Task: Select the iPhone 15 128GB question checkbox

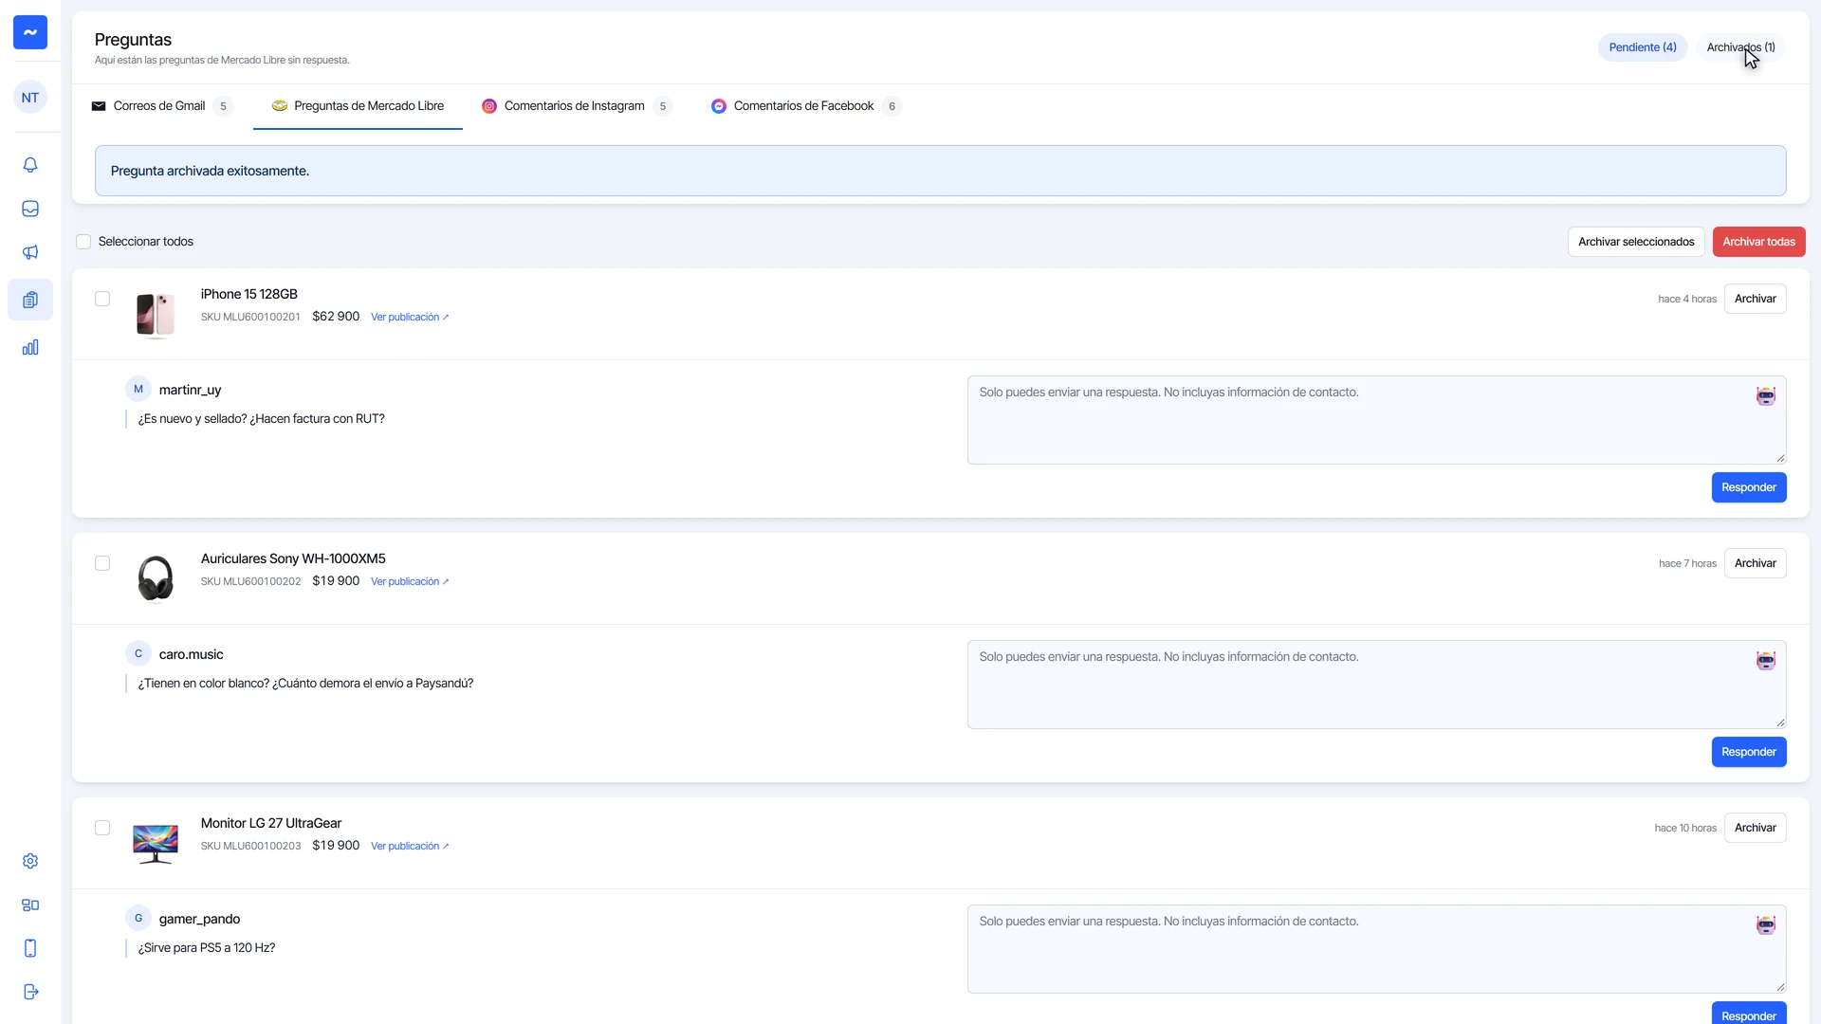Action: coord(102,299)
